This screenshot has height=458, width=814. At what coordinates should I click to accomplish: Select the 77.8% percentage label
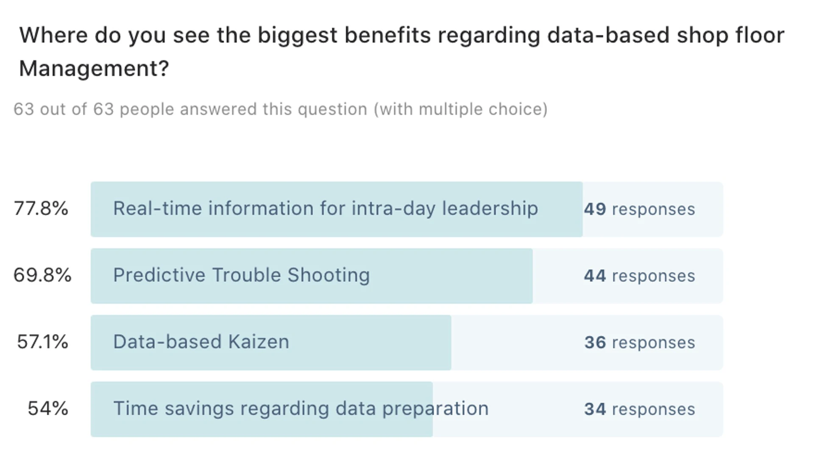click(x=41, y=209)
